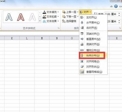122x112 pixels.
Task: Increase height with the stepper up arrow
Action: tap(119, 13)
